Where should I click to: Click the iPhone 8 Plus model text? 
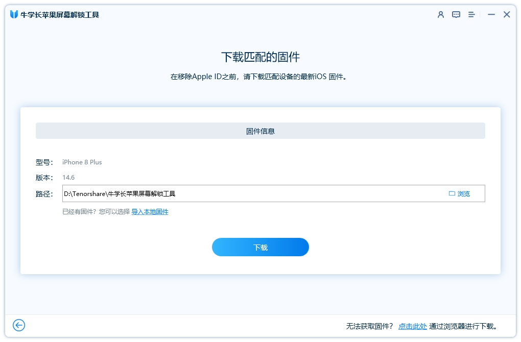click(82, 162)
